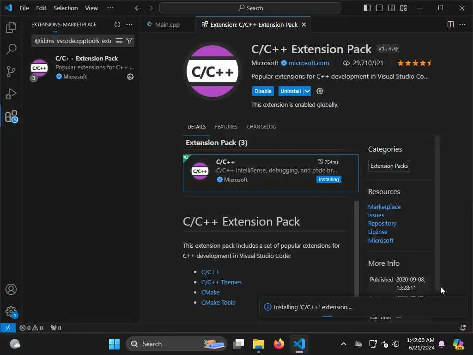Open the View menu
This screenshot has height=355, width=473.
point(91,8)
